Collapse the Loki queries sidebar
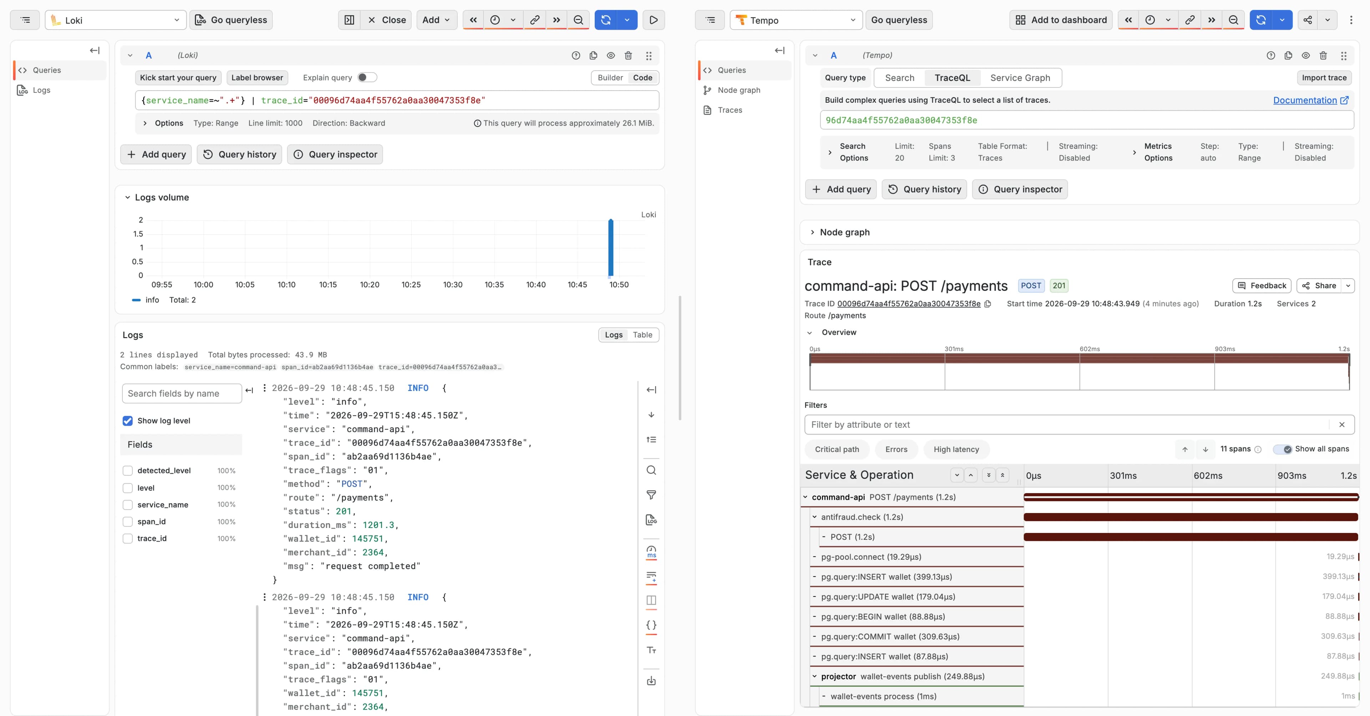 click(95, 51)
